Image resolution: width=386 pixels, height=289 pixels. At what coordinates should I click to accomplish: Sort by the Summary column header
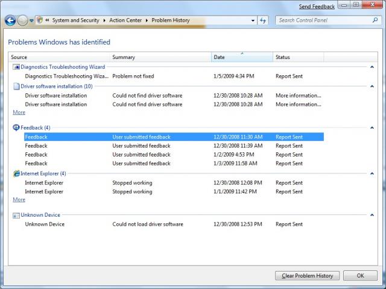point(160,57)
